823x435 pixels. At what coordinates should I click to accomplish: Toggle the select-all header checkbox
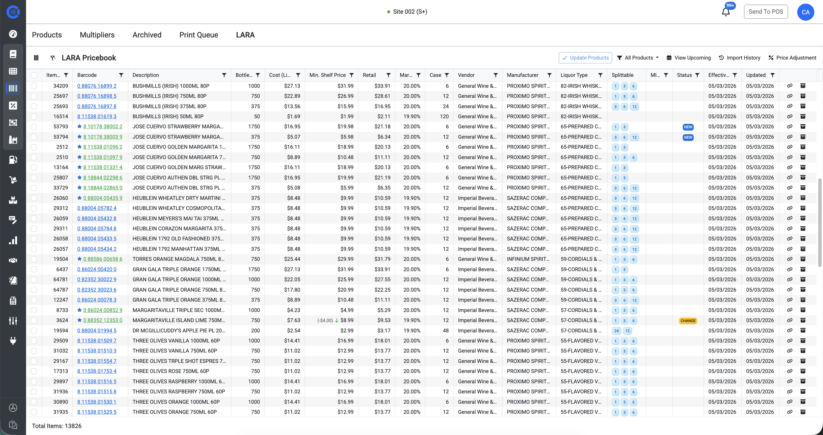pyautogui.click(x=34, y=75)
